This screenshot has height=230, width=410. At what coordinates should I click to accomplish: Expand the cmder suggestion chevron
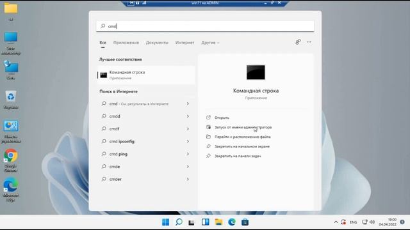click(x=188, y=179)
